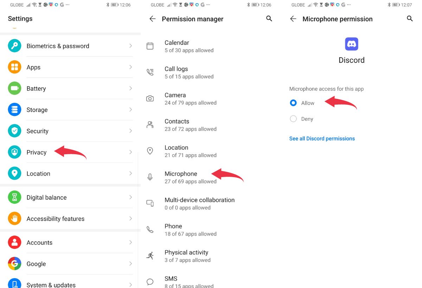Go back from Microphone permission screen
Screen dimensions: 422x288
(293, 19)
